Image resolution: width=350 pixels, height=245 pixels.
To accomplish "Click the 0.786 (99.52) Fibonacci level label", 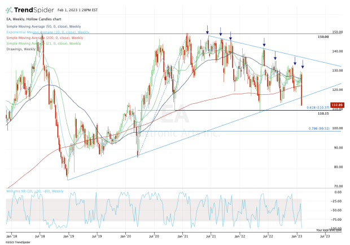I will [319, 129].
